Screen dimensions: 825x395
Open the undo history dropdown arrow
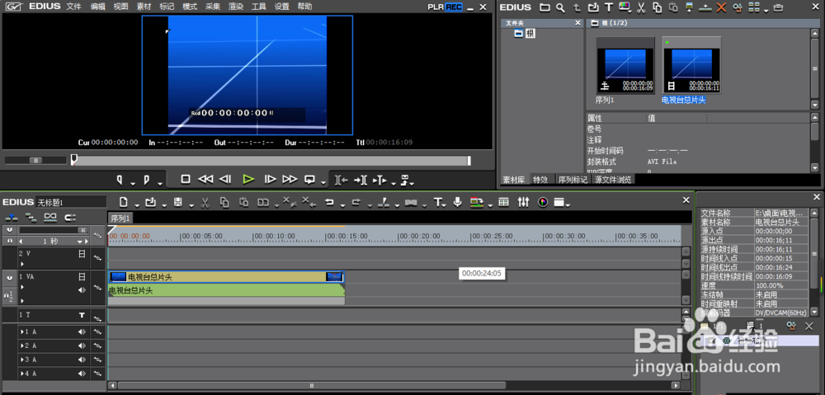tap(342, 205)
